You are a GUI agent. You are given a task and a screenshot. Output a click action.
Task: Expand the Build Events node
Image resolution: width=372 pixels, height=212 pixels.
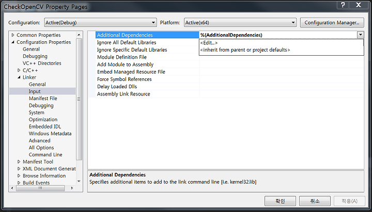[x=19, y=183]
